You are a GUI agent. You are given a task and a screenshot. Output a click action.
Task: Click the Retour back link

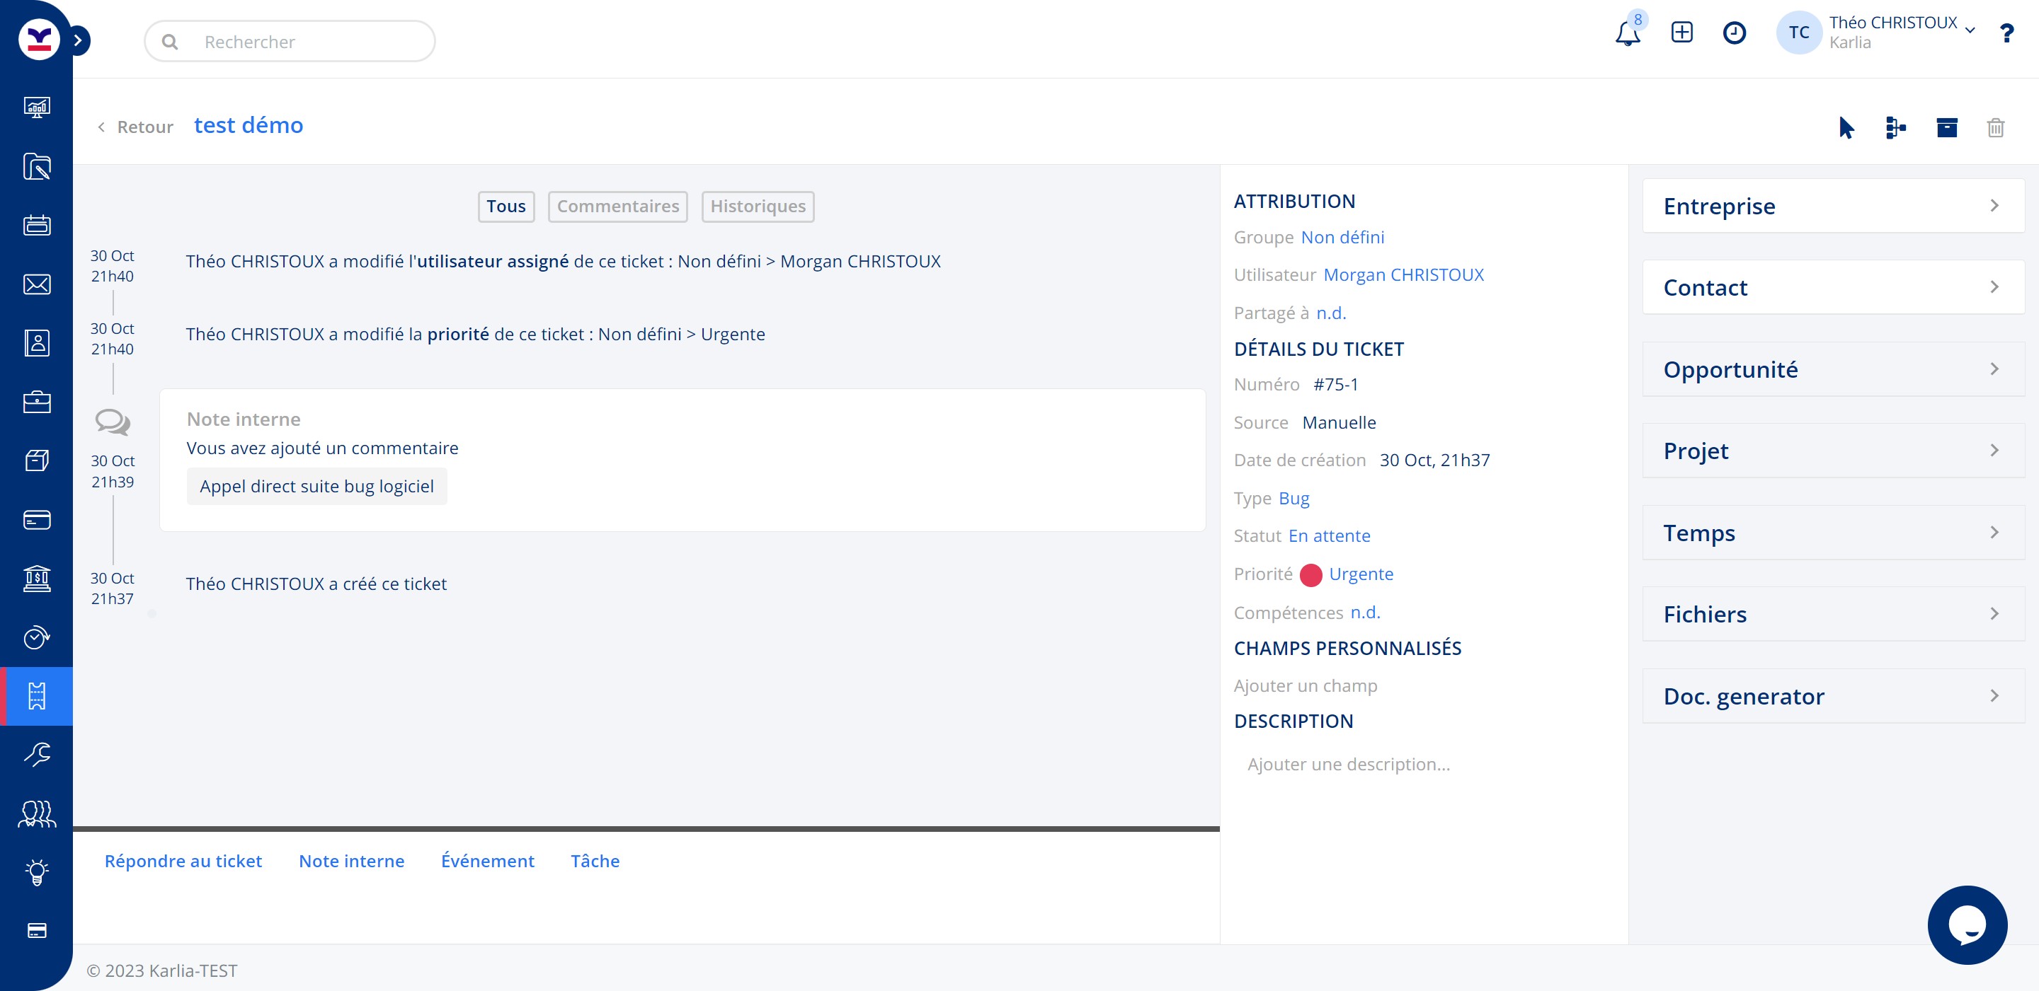pyautogui.click(x=135, y=127)
